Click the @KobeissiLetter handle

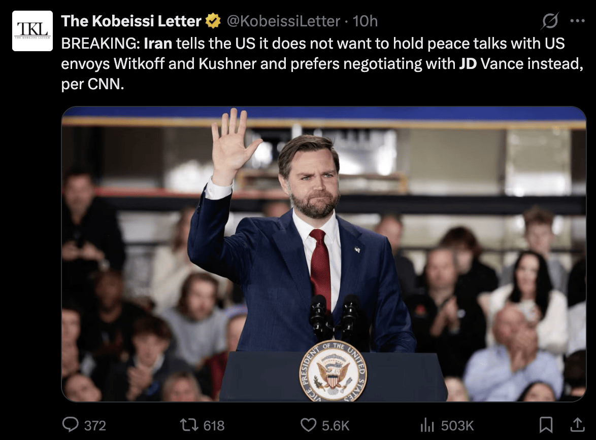pos(283,21)
